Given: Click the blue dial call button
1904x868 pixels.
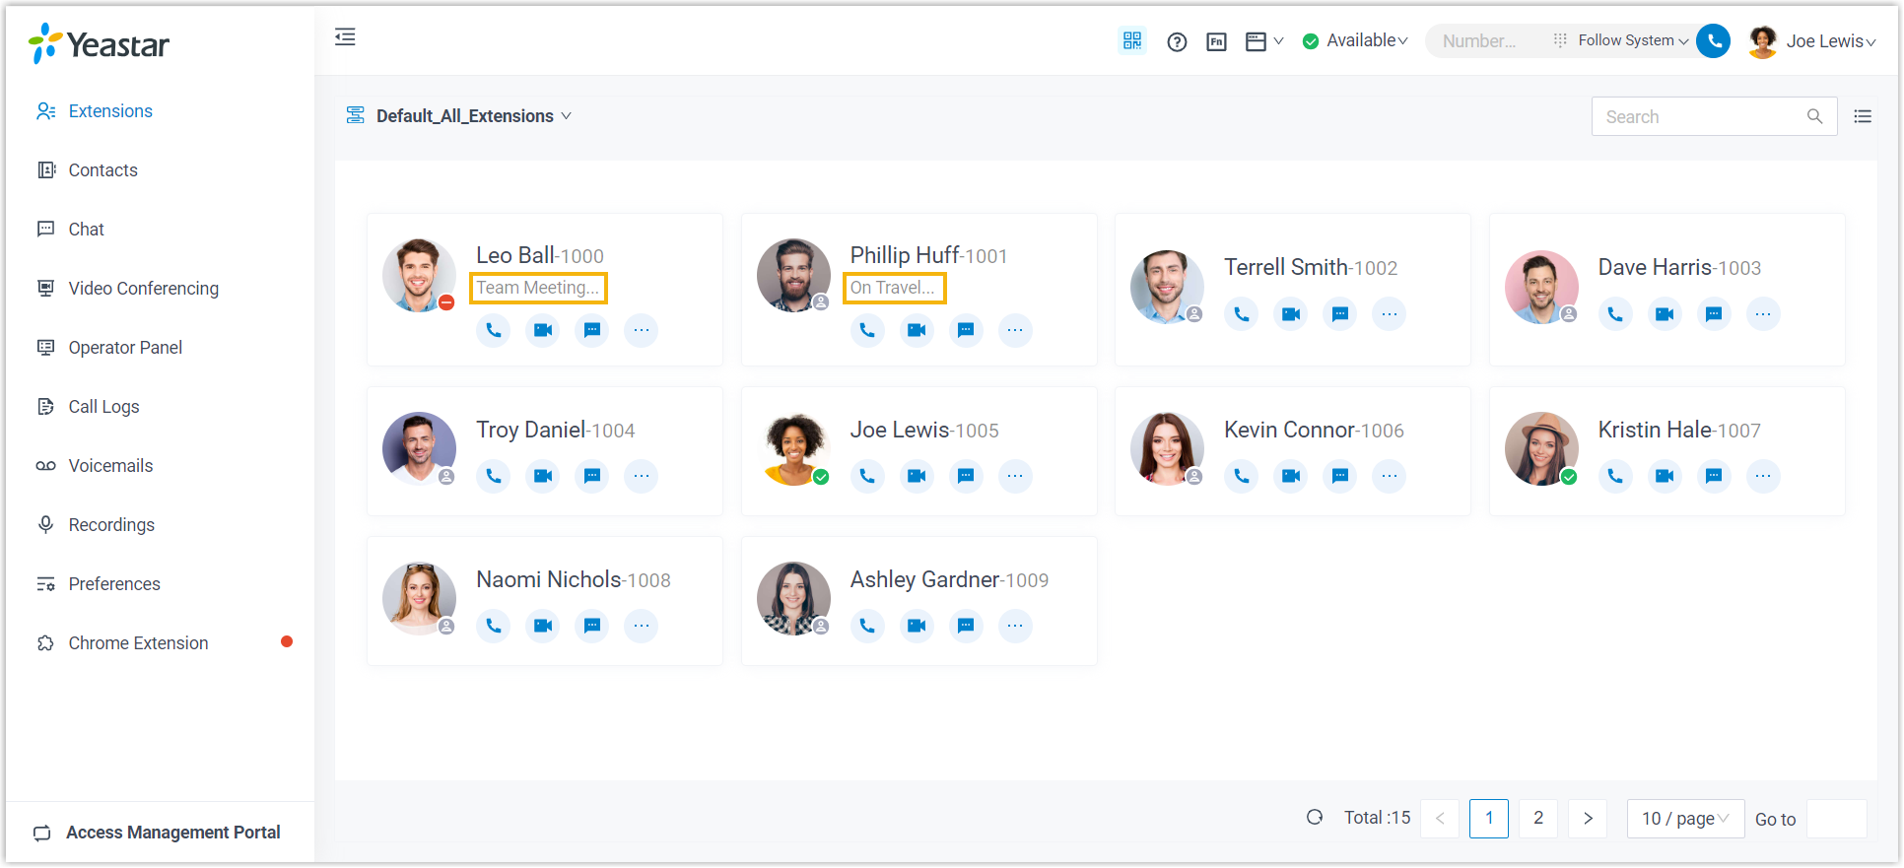Looking at the screenshot, I should 1714,40.
